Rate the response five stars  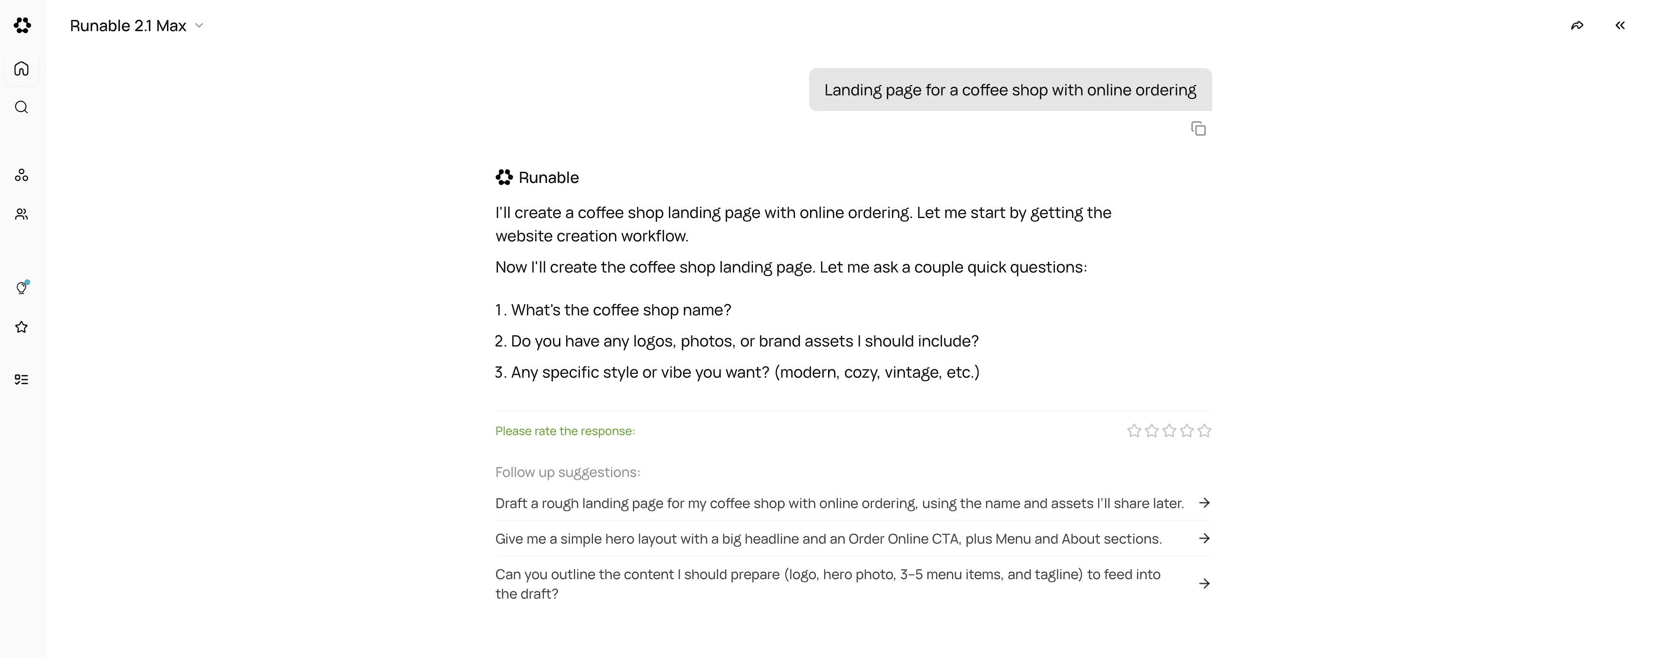click(1204, 431)
